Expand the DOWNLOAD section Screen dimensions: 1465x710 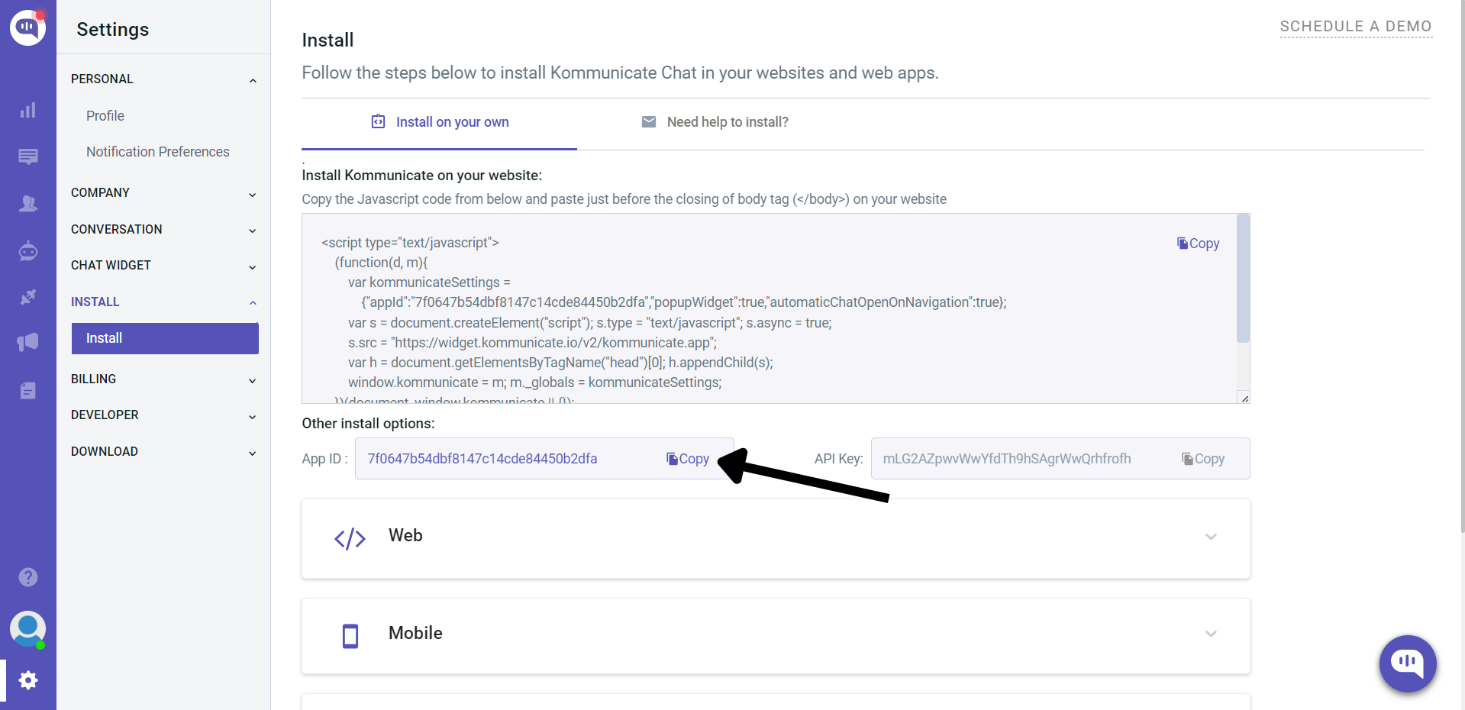click(163, 452)
